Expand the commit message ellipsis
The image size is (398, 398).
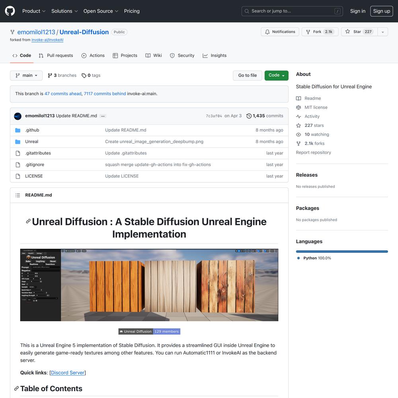103,116
